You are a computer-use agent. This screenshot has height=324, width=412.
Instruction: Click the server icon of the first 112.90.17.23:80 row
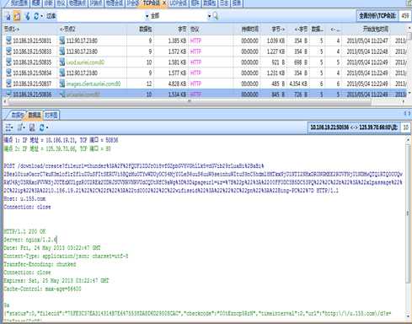pos(62,40)
